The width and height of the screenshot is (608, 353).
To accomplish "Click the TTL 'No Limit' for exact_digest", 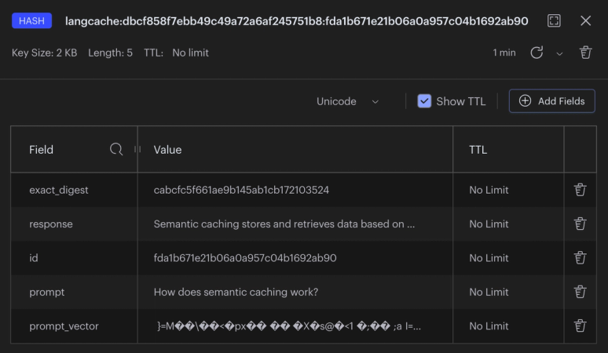I will pos(489,190).
